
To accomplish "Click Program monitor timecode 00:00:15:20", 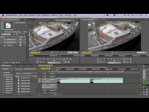I will pos(87,53).
